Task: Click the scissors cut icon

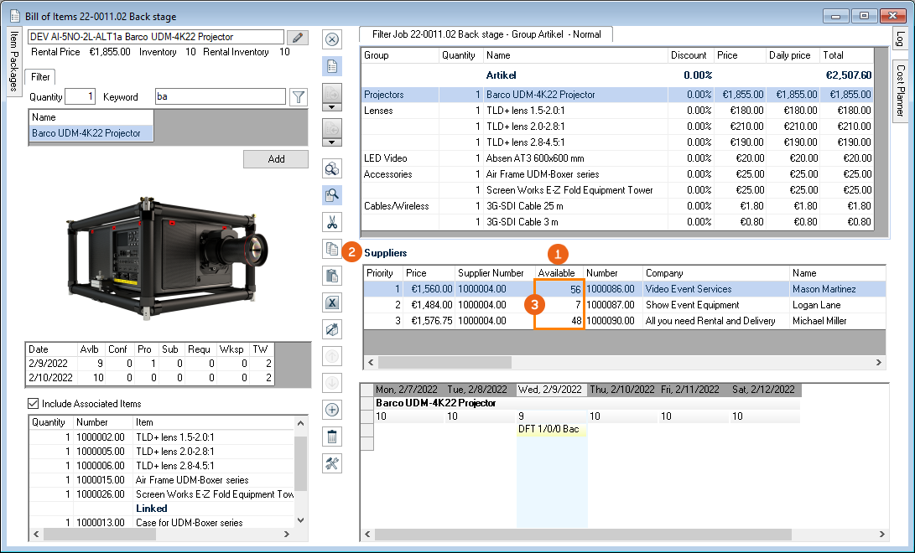Action: 332,222
